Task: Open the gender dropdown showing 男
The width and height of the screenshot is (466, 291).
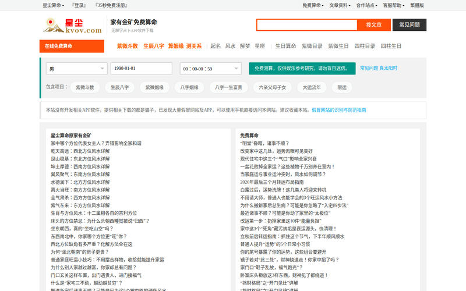Action: tap(77, 69)
